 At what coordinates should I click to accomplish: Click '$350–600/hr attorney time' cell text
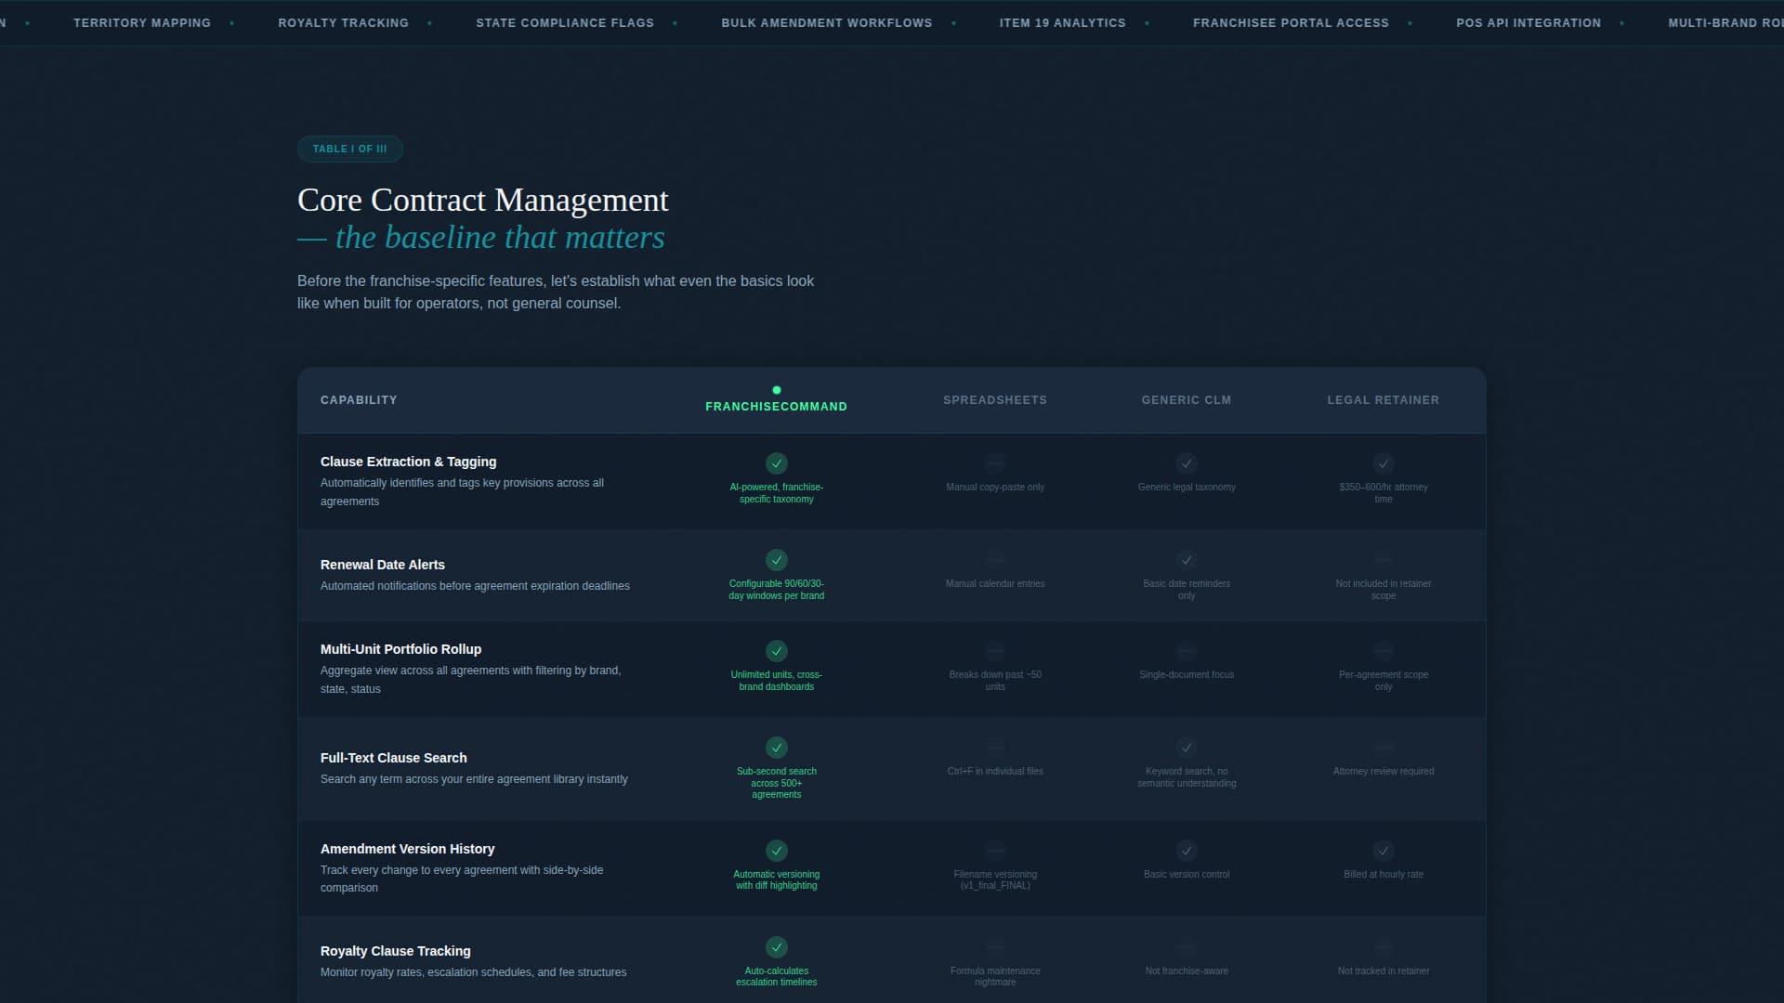tap(1384, 493)
